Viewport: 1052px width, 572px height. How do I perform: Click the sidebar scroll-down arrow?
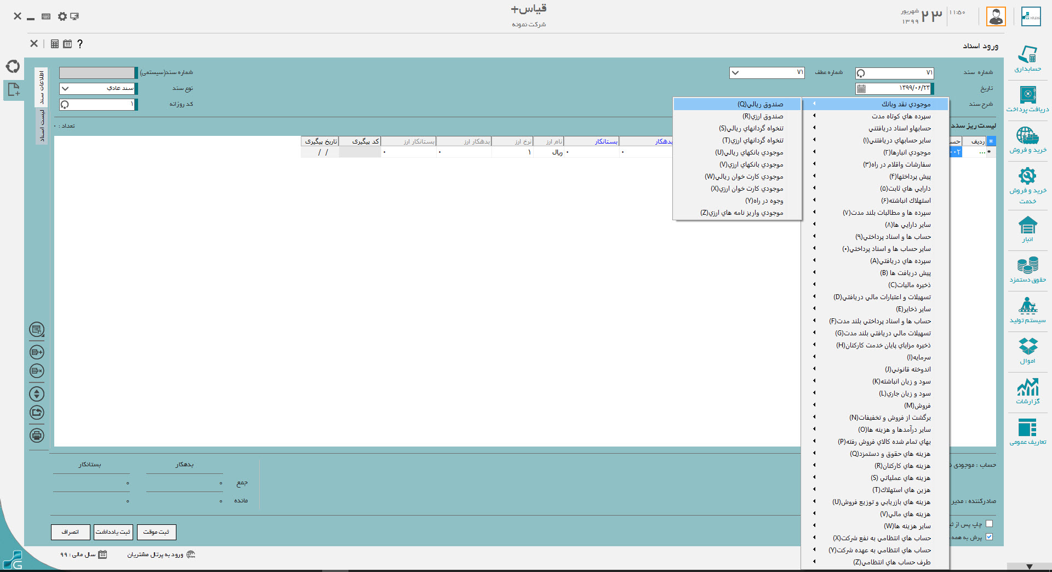(1029, 567)
